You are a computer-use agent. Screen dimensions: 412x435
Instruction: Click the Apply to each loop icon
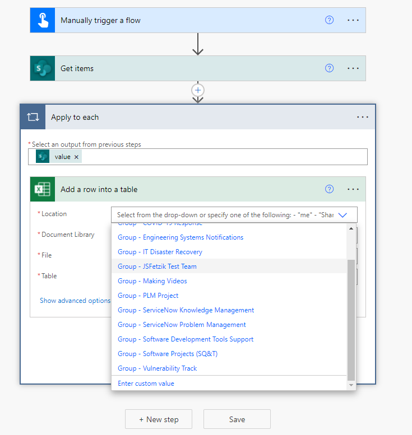coord(33,117)
